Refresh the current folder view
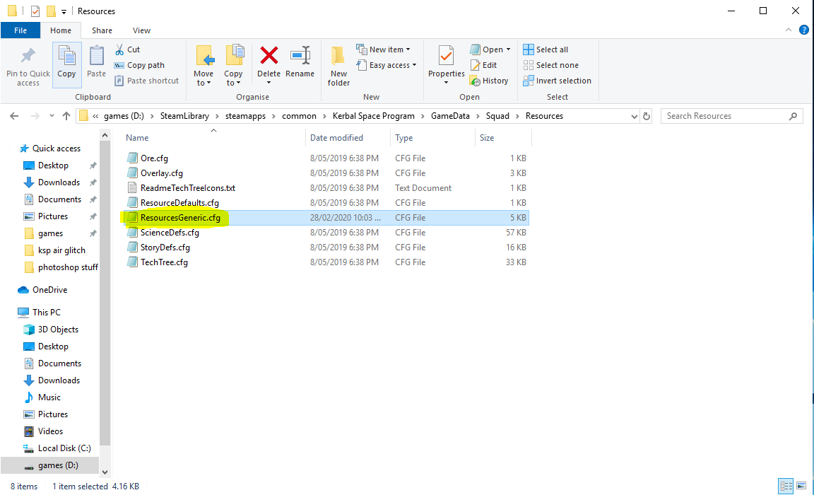 (x=647, y=116)
